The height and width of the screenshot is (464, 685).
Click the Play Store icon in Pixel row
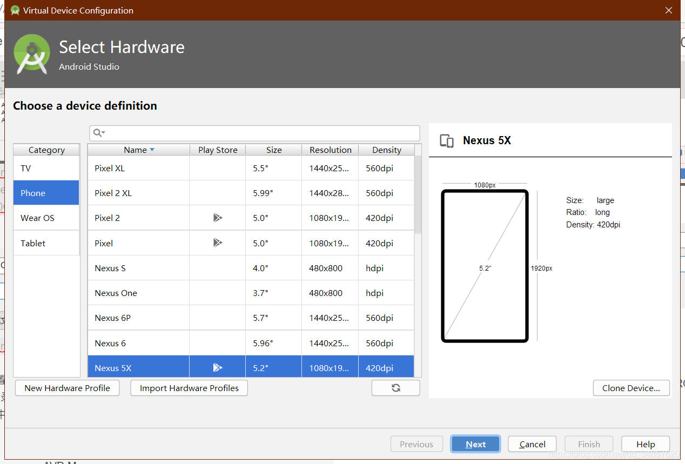click(217, 243)
